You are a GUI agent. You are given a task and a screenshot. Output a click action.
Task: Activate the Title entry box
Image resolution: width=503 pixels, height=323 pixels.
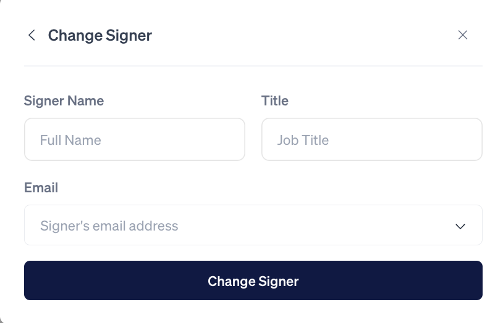click(372, 139)
